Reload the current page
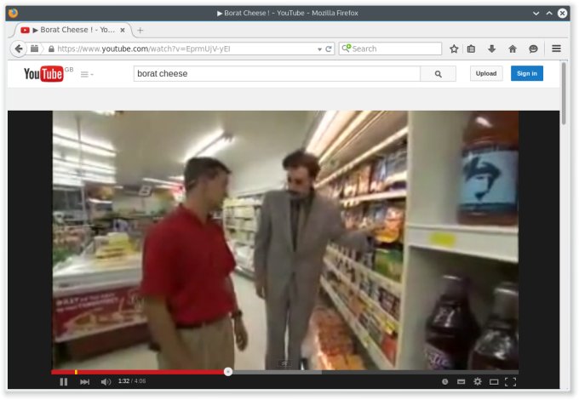The width and height of the screenshot is (579, 400). 329,49
